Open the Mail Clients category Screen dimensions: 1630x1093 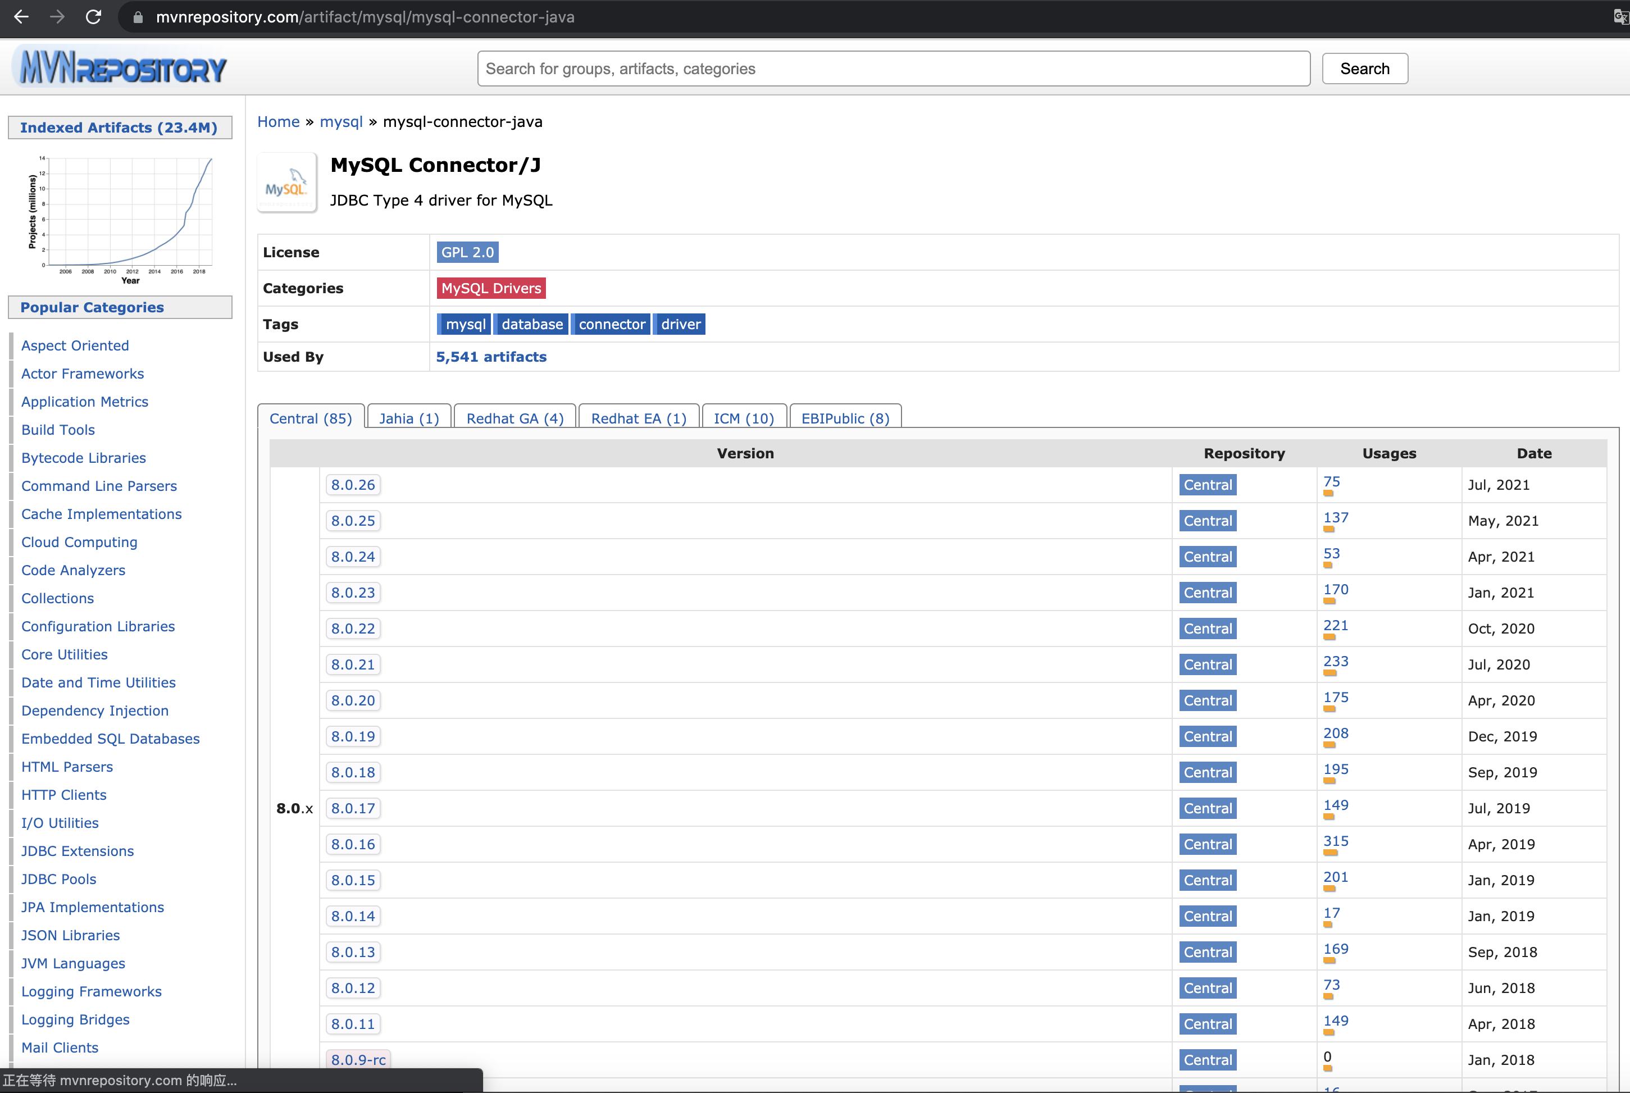[60, 1048]
